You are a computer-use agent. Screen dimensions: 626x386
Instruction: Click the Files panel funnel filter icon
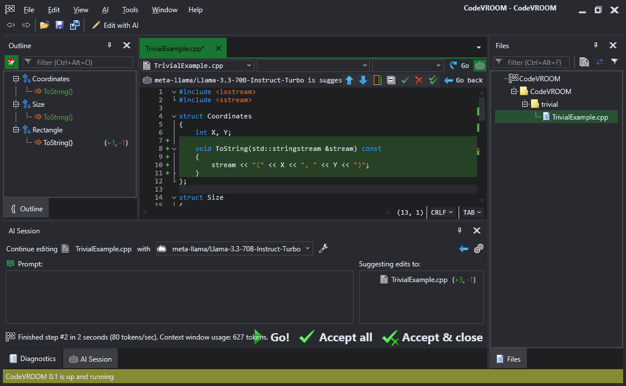pos(614,62)
